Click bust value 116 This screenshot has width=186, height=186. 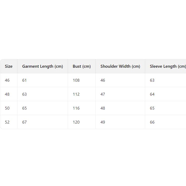point(76,108)
